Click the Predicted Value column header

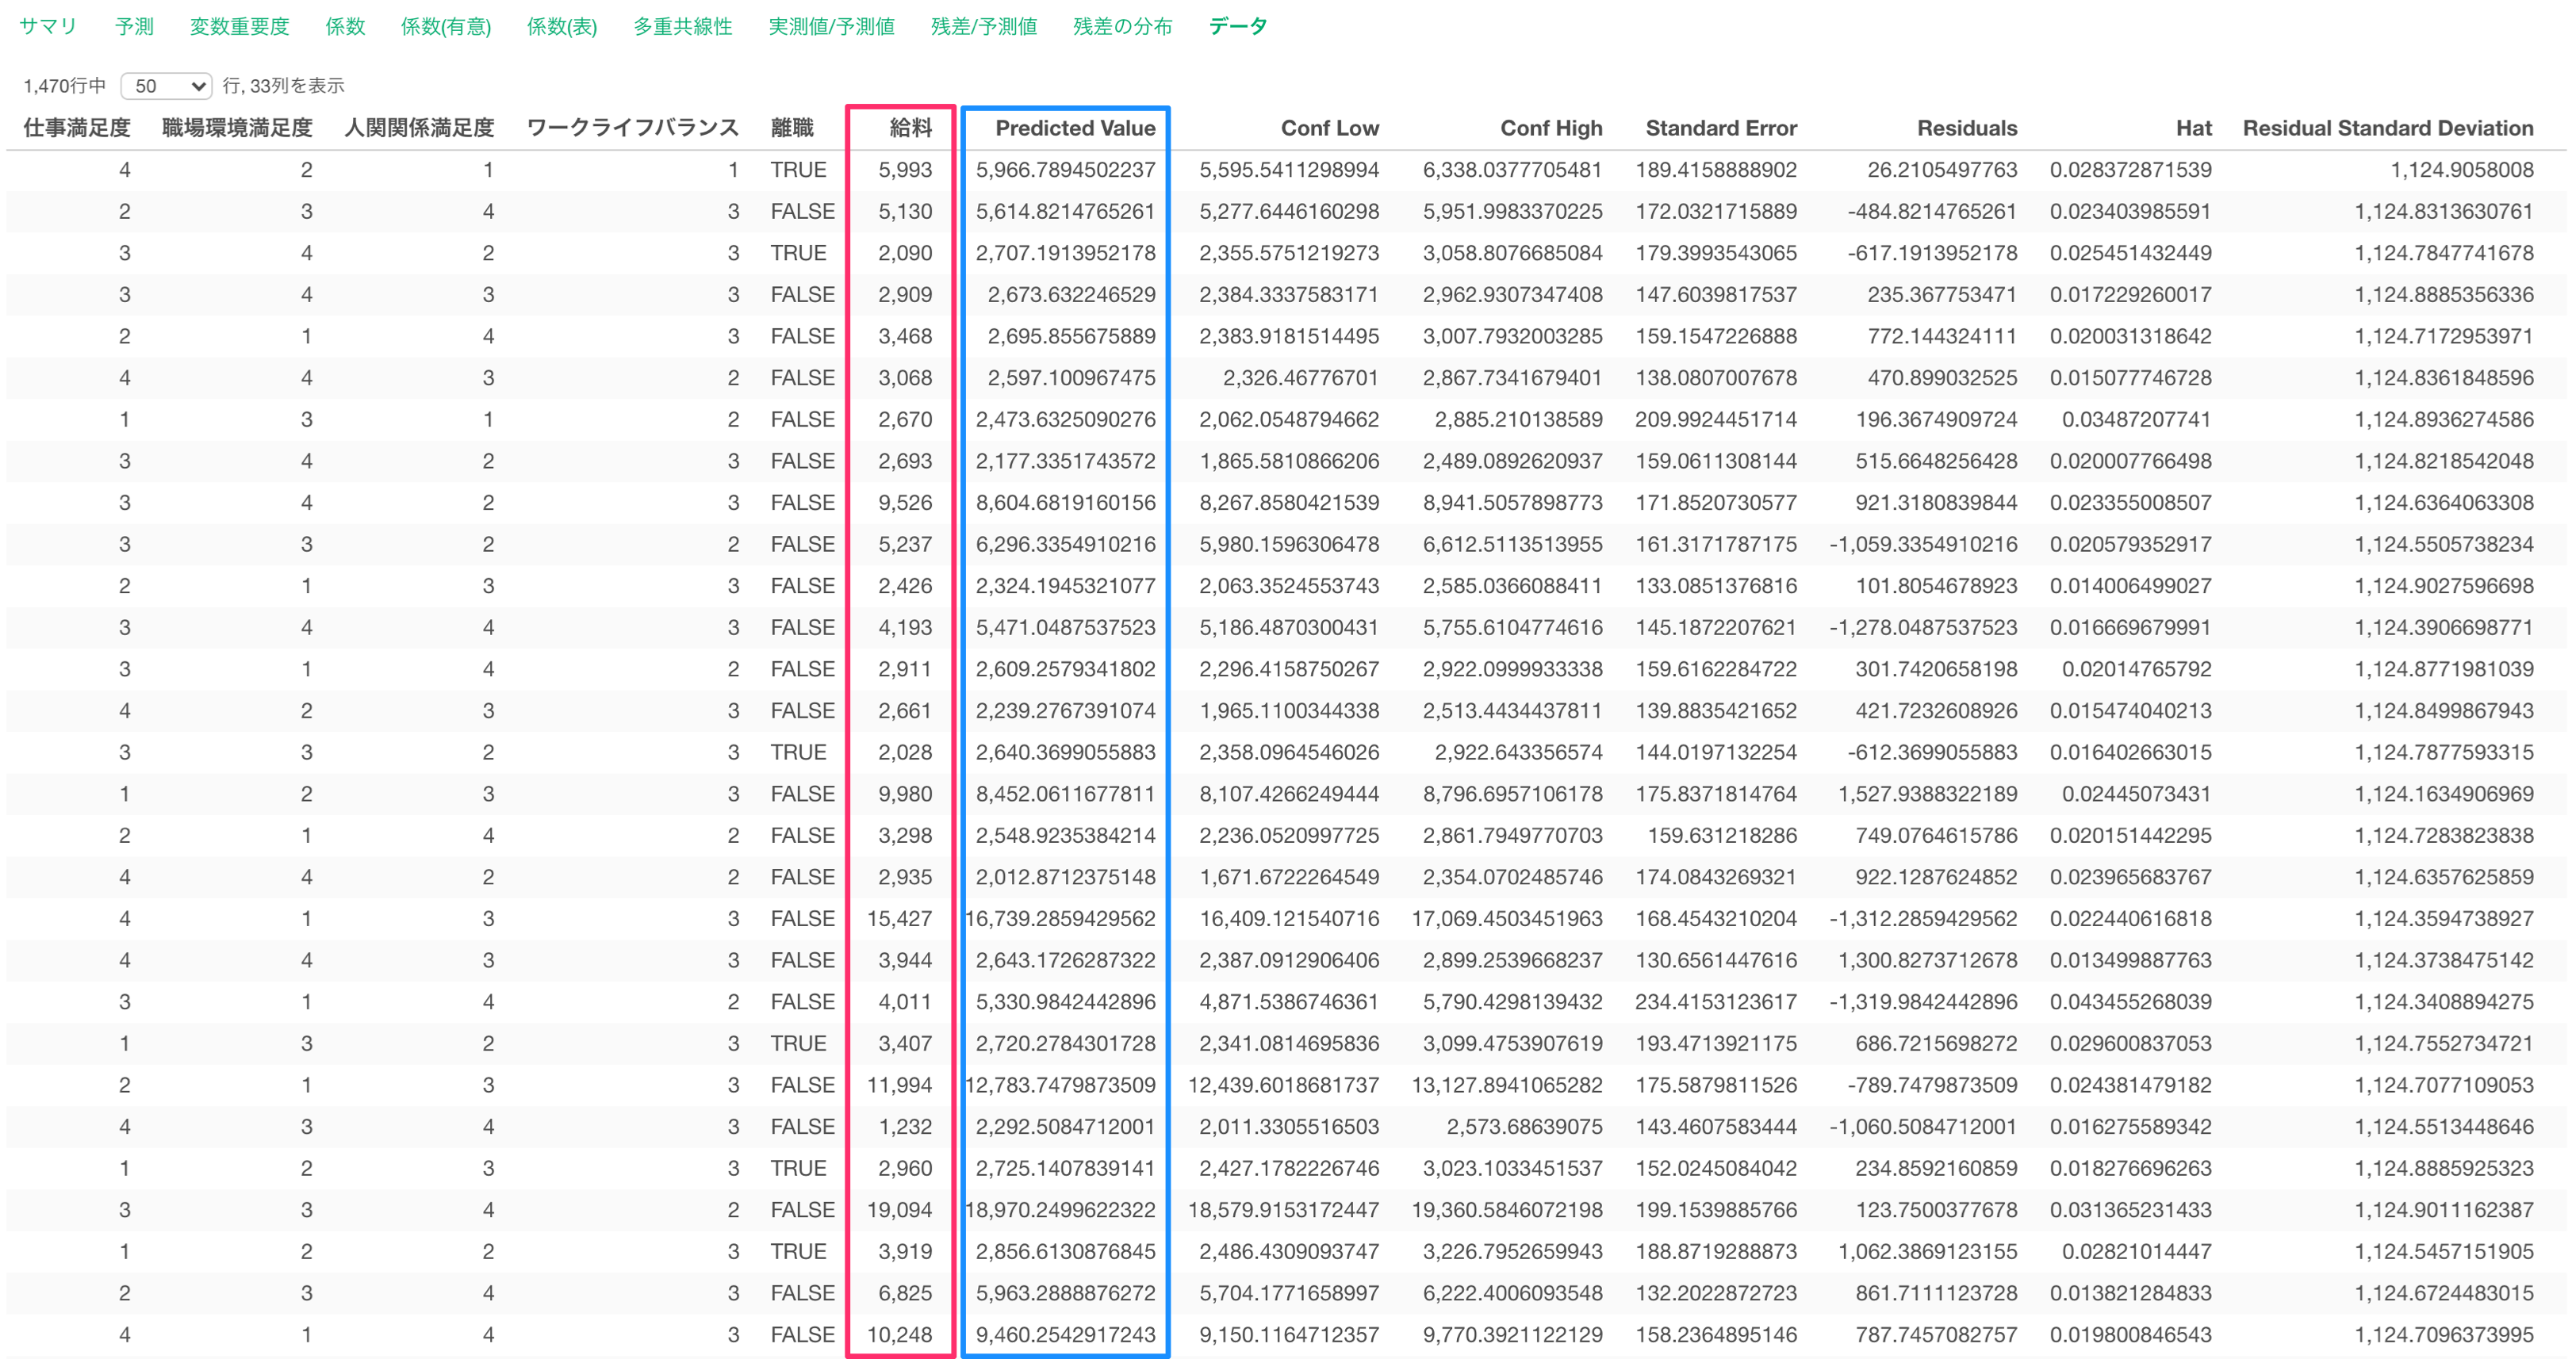[1075, 128]
